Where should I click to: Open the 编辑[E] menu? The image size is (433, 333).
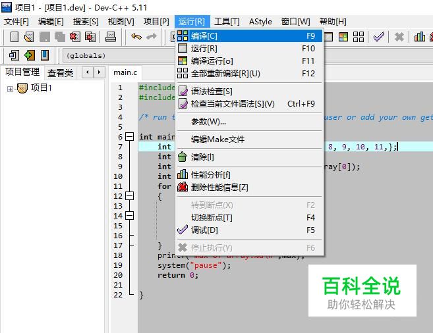coord(51,22)
